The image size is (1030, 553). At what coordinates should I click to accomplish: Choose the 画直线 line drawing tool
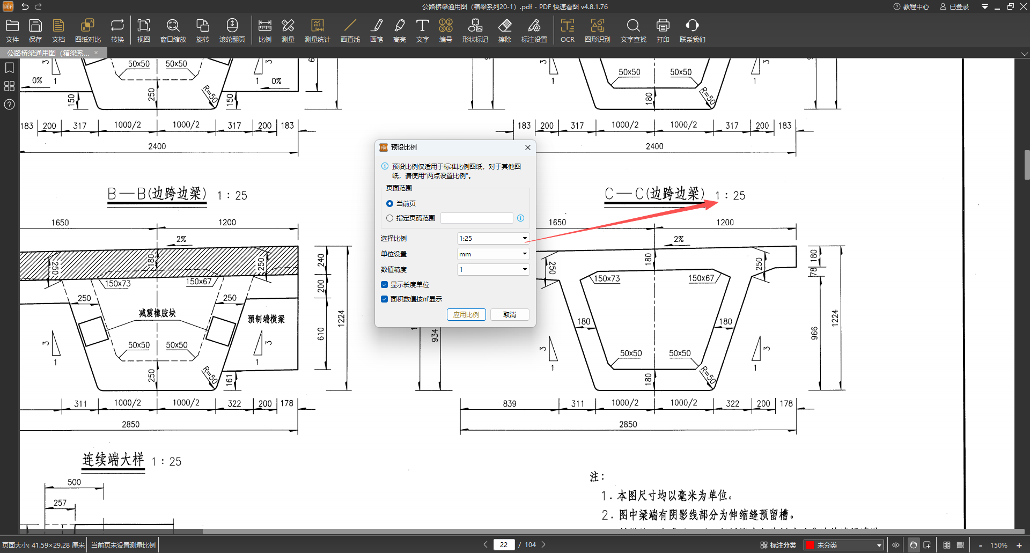tap(350, 31)
